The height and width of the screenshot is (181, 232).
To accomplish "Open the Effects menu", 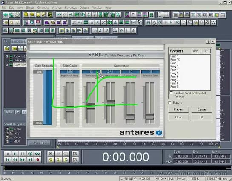I will [x=30, y=7].
